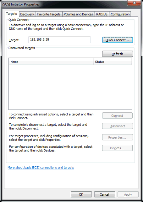The height and width of the screenshot is (202, 143).
Task: Switch to the Discovery tab
Action: tap(27, 14)
